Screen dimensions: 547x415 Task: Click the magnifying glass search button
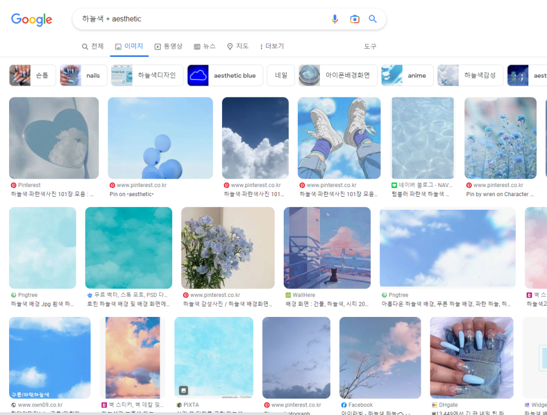[x=373, y=19]
